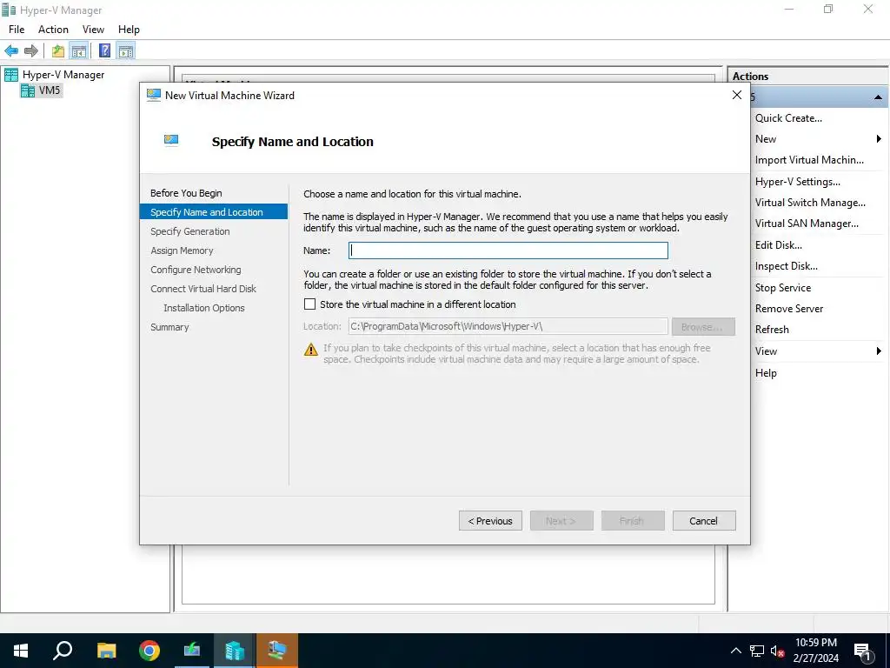Go to Connect Virtual Hard Disk step

pyautogui.click(x=203, y=289)
